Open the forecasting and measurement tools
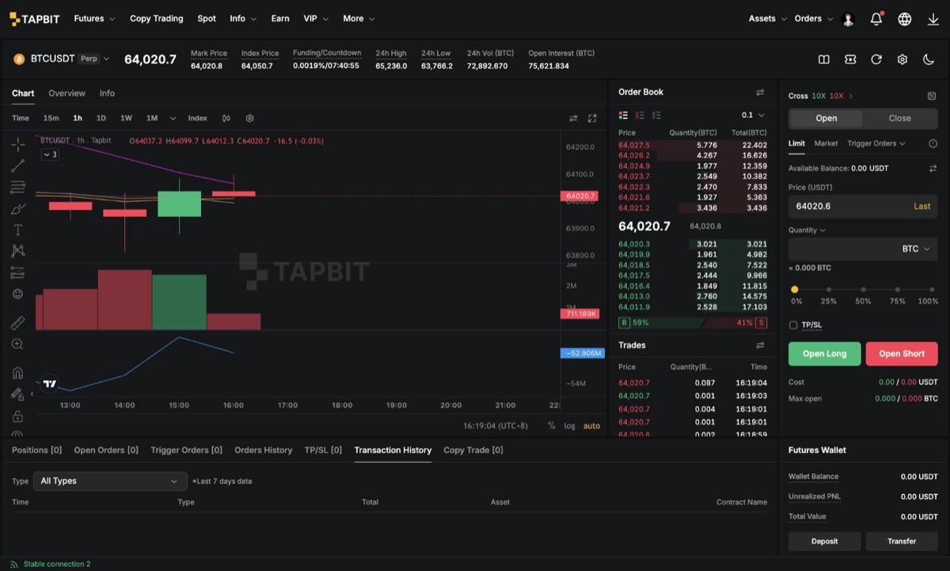 click(17, 272)
